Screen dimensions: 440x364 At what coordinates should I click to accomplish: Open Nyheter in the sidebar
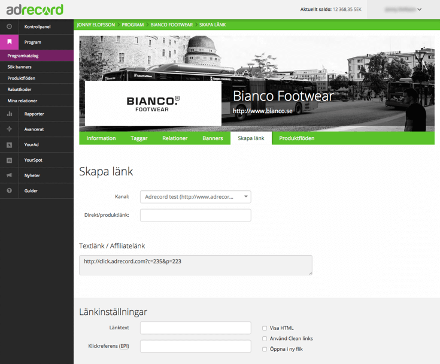[x=32, y=175]
